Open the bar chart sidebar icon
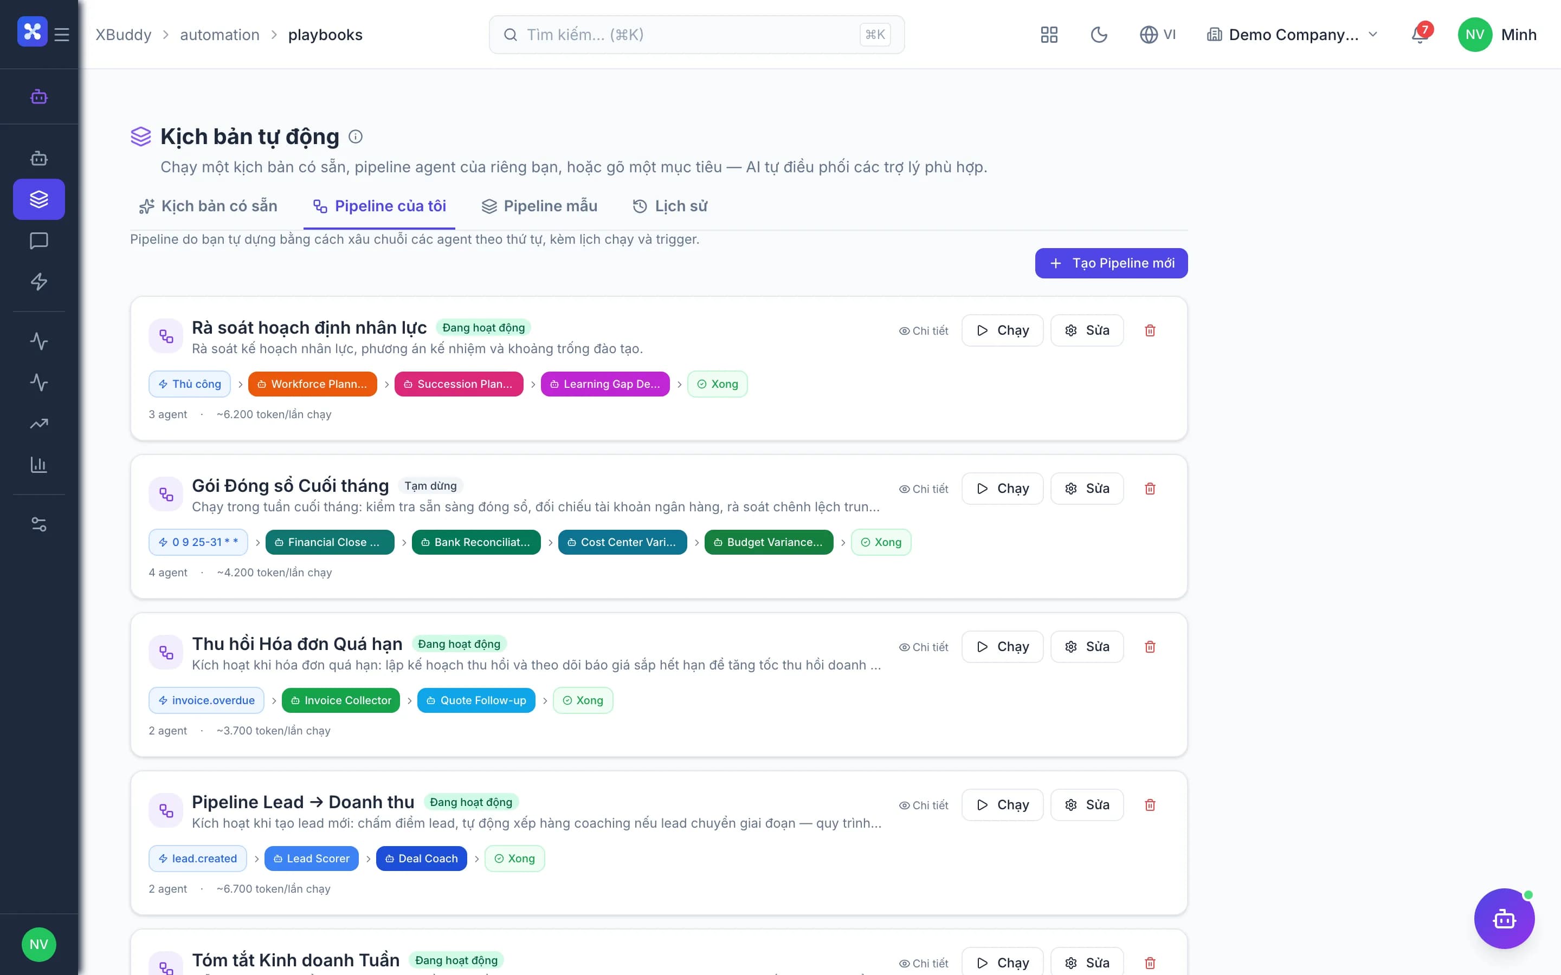 click(x=40, y=465)
